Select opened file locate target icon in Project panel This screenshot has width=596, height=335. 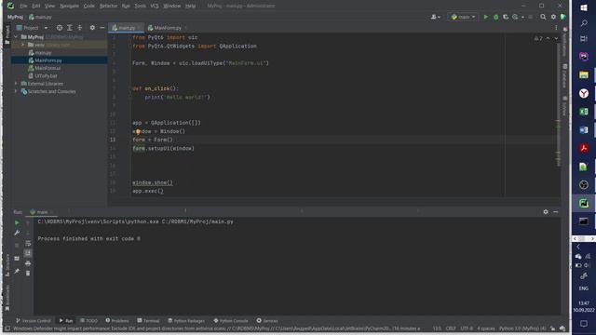[x=60, y=28]
